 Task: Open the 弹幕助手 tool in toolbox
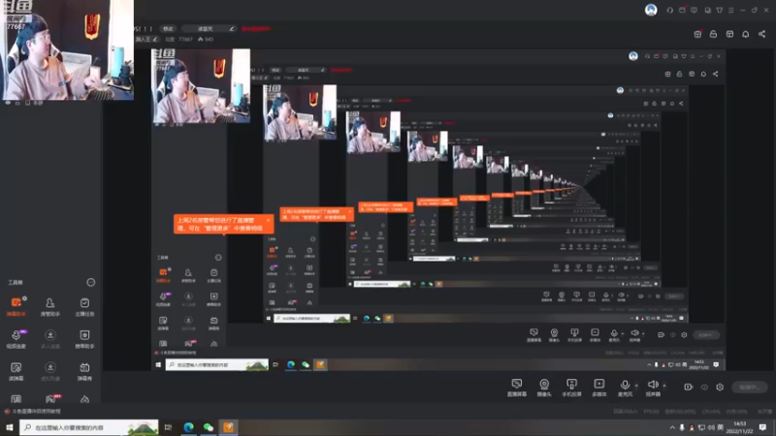16,306
